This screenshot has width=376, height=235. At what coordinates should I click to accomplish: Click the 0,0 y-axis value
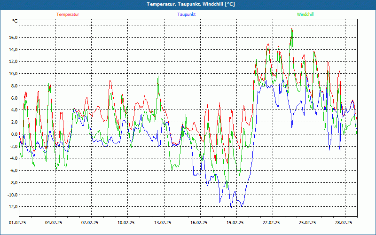(14, 134)
